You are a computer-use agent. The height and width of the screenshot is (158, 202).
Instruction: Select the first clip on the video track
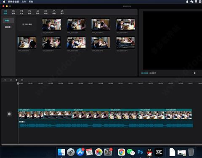coord(31,114)
